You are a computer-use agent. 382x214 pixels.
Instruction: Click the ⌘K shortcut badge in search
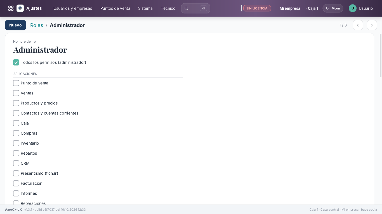click(x=203, y=8)
